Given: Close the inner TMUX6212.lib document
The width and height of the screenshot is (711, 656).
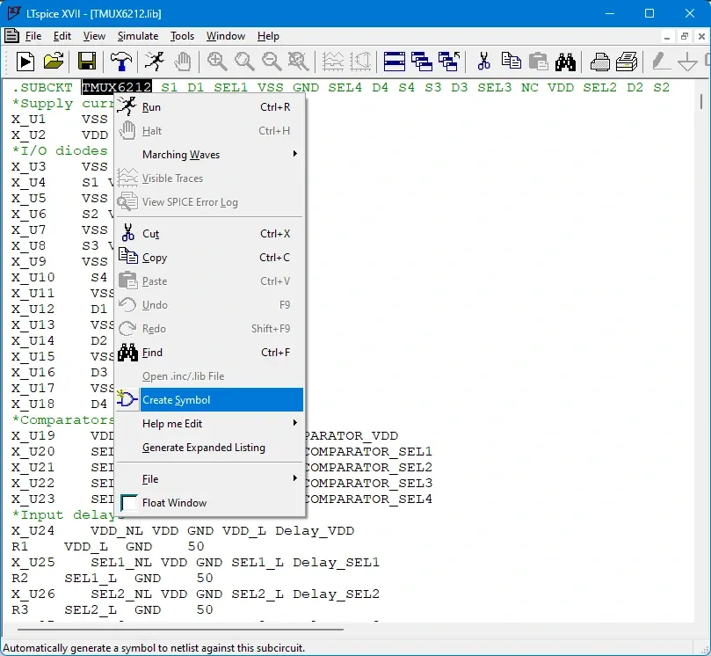Looking at the screenshot, I should click(701, 36).
